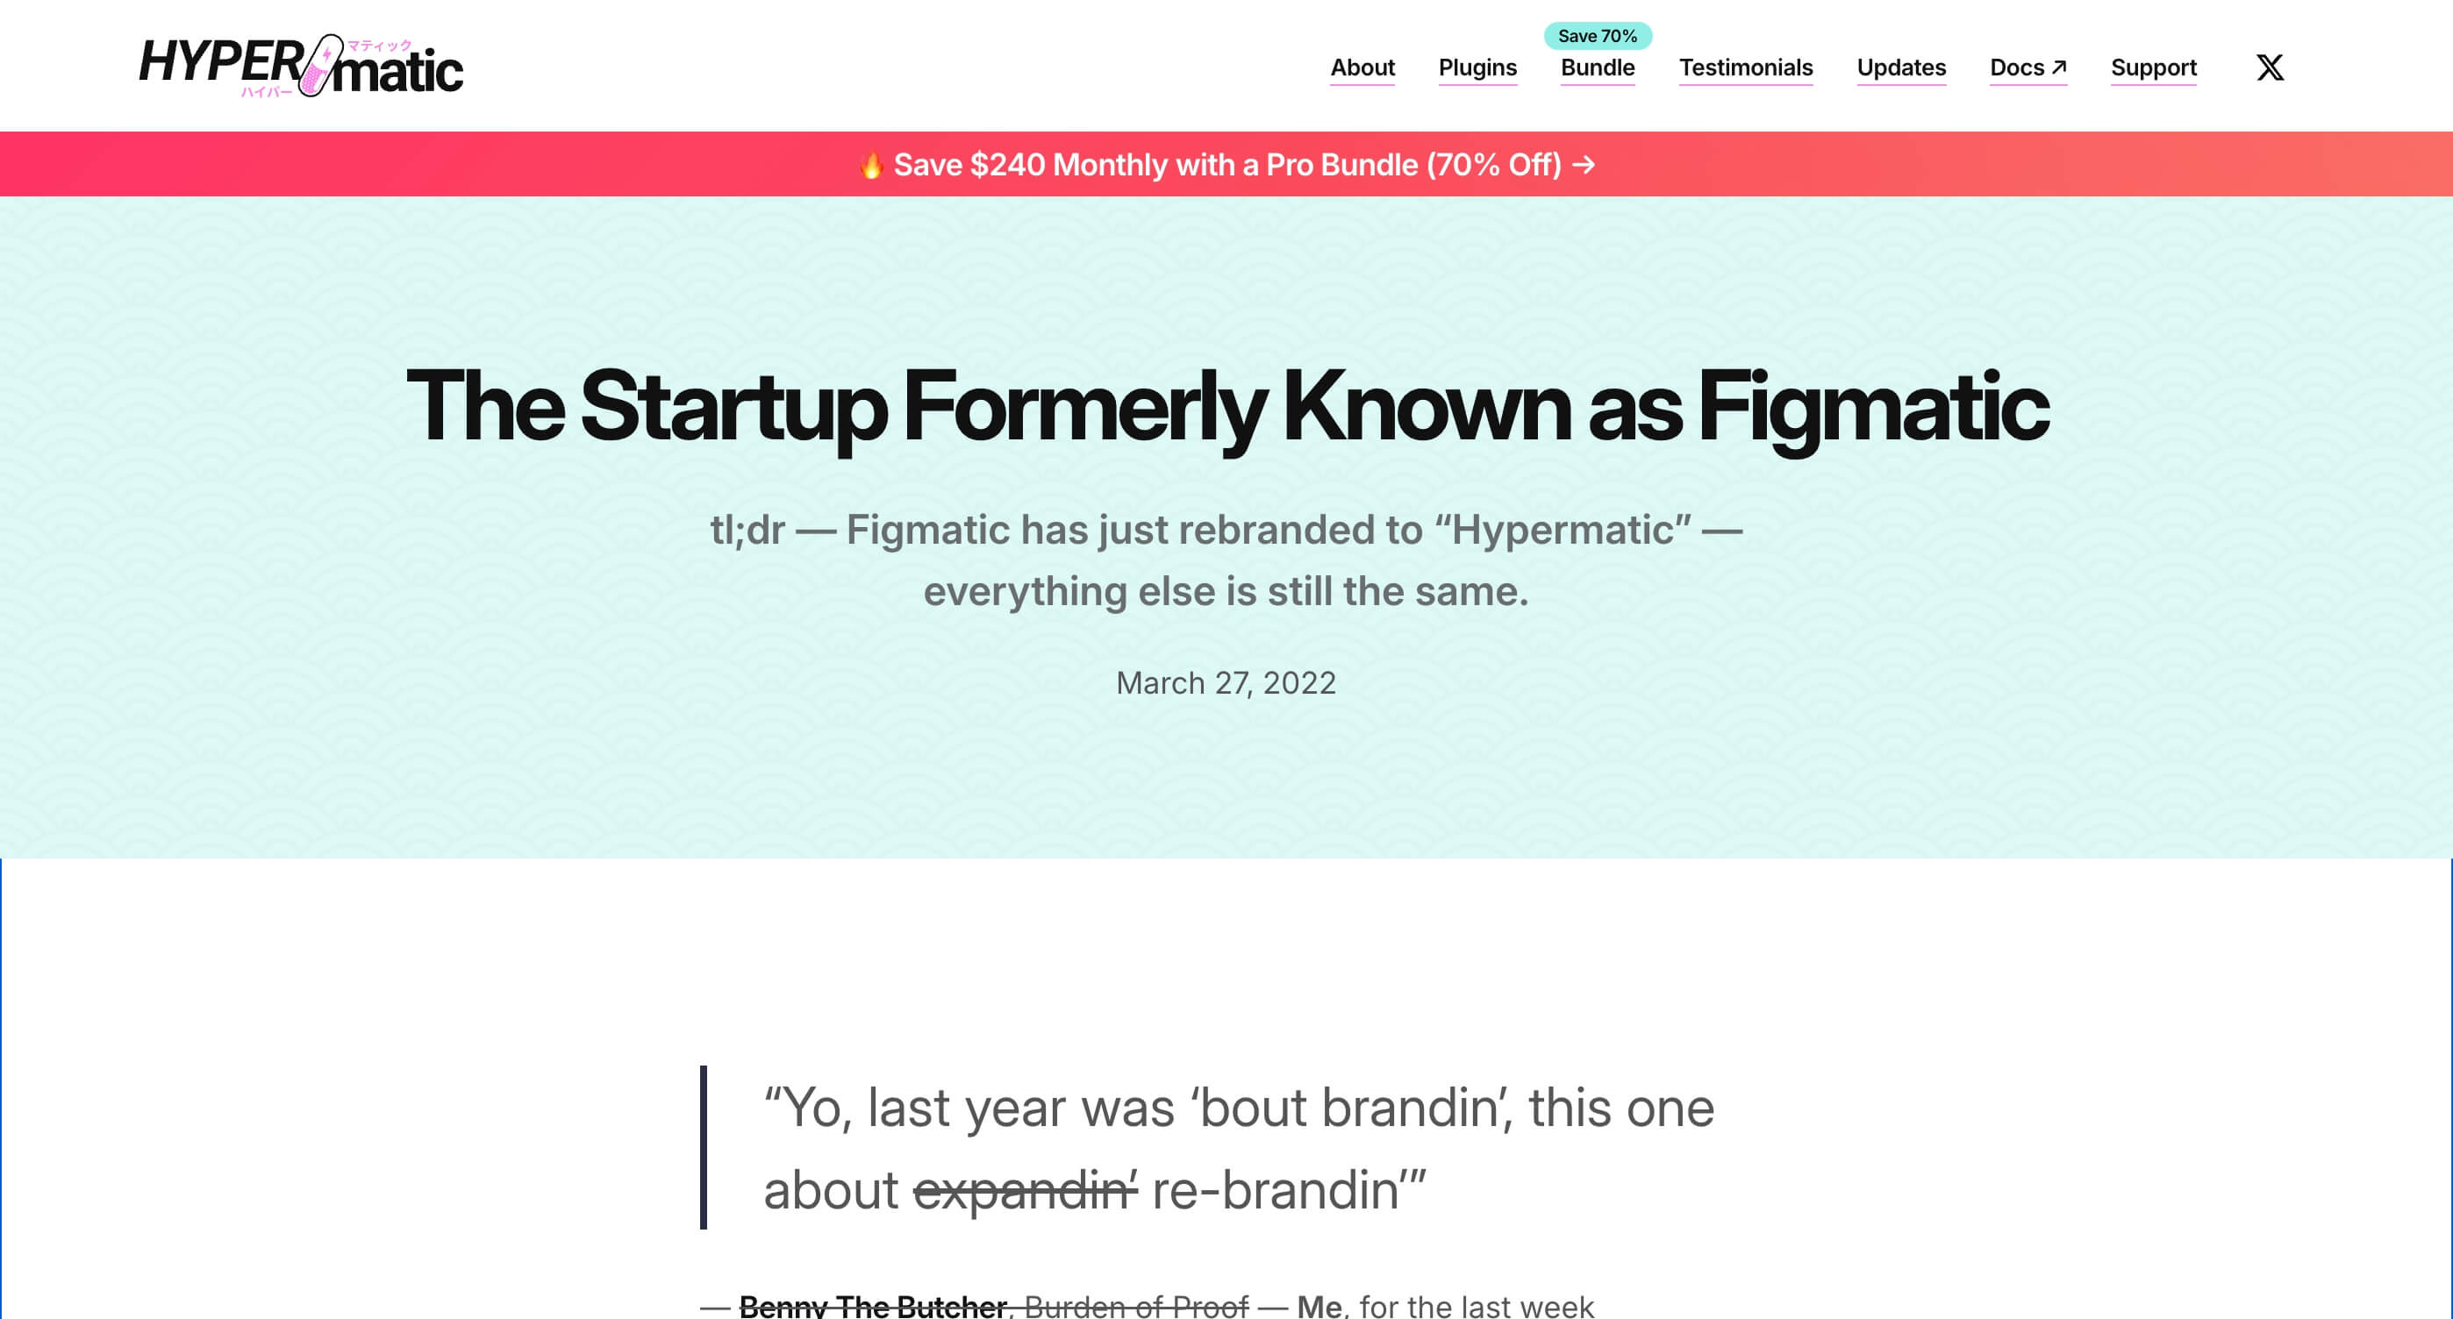
Task: Click the bold "Me" in the quote attribution
Action: 1319,1306
